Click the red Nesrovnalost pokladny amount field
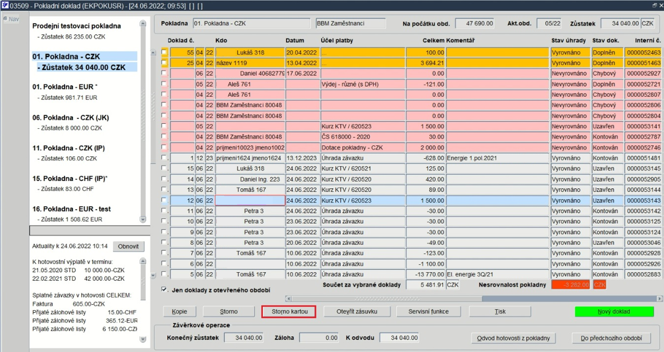The width and height of the screenshot is (664, 352). click(571, 285)
